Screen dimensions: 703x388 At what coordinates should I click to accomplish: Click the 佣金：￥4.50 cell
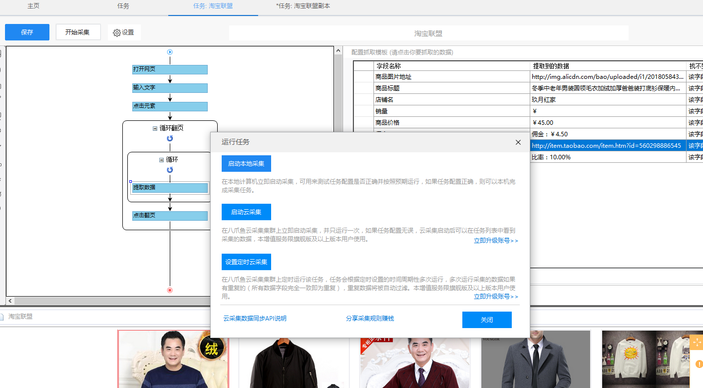point(608,134)
